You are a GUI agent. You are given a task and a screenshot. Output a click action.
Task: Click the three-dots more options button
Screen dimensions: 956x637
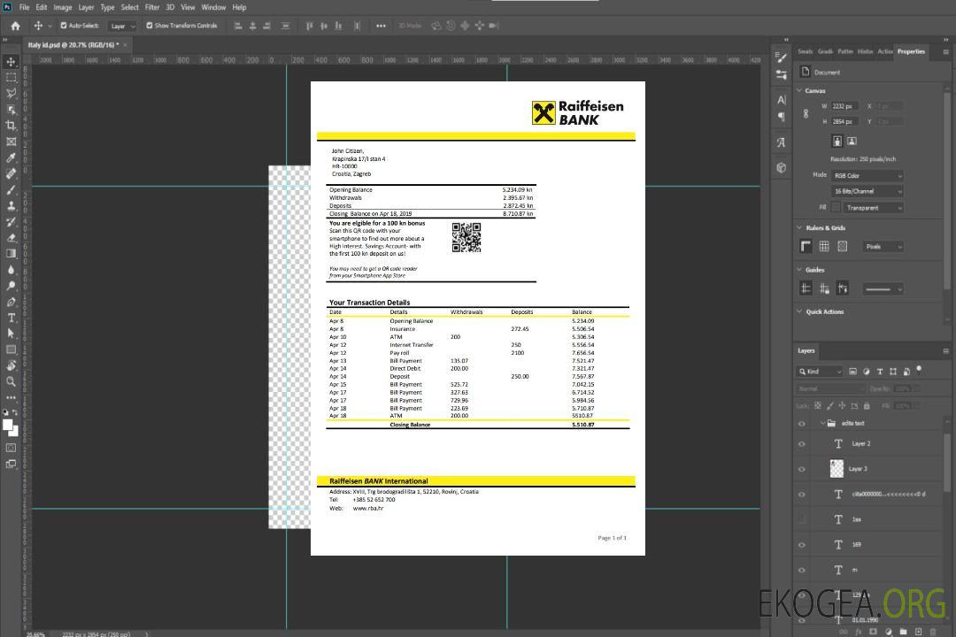click(x=381, y=26)
